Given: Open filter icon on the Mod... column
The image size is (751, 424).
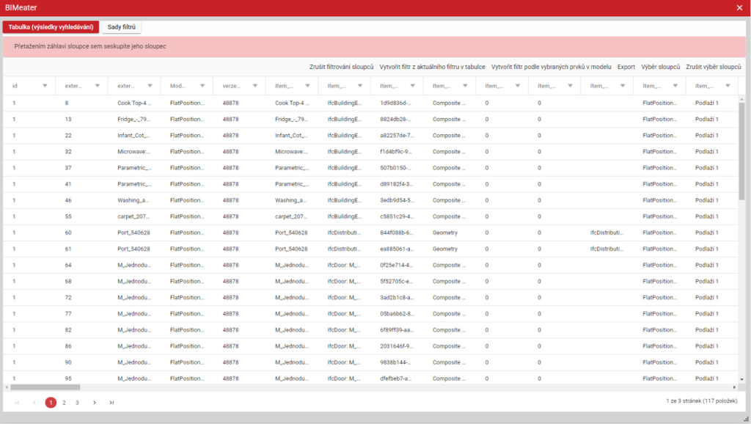Looking at the screenshot, I should 202,86.
